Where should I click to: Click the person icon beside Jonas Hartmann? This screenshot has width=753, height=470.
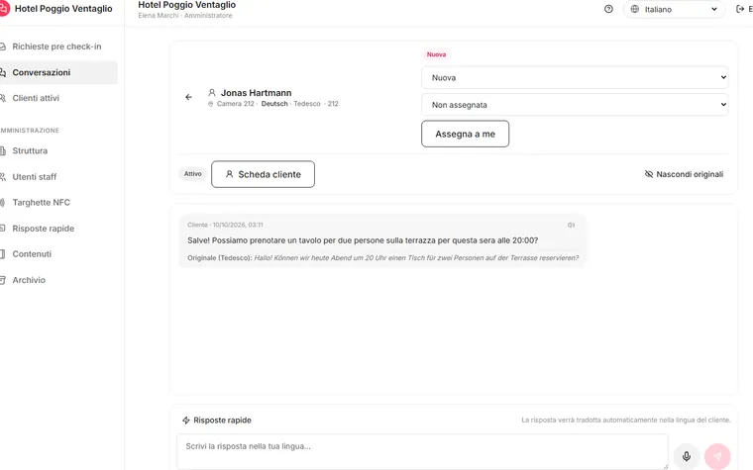pos(212,93)
